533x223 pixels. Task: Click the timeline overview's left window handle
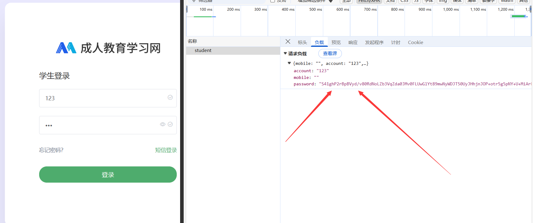(x=187, y=9)
